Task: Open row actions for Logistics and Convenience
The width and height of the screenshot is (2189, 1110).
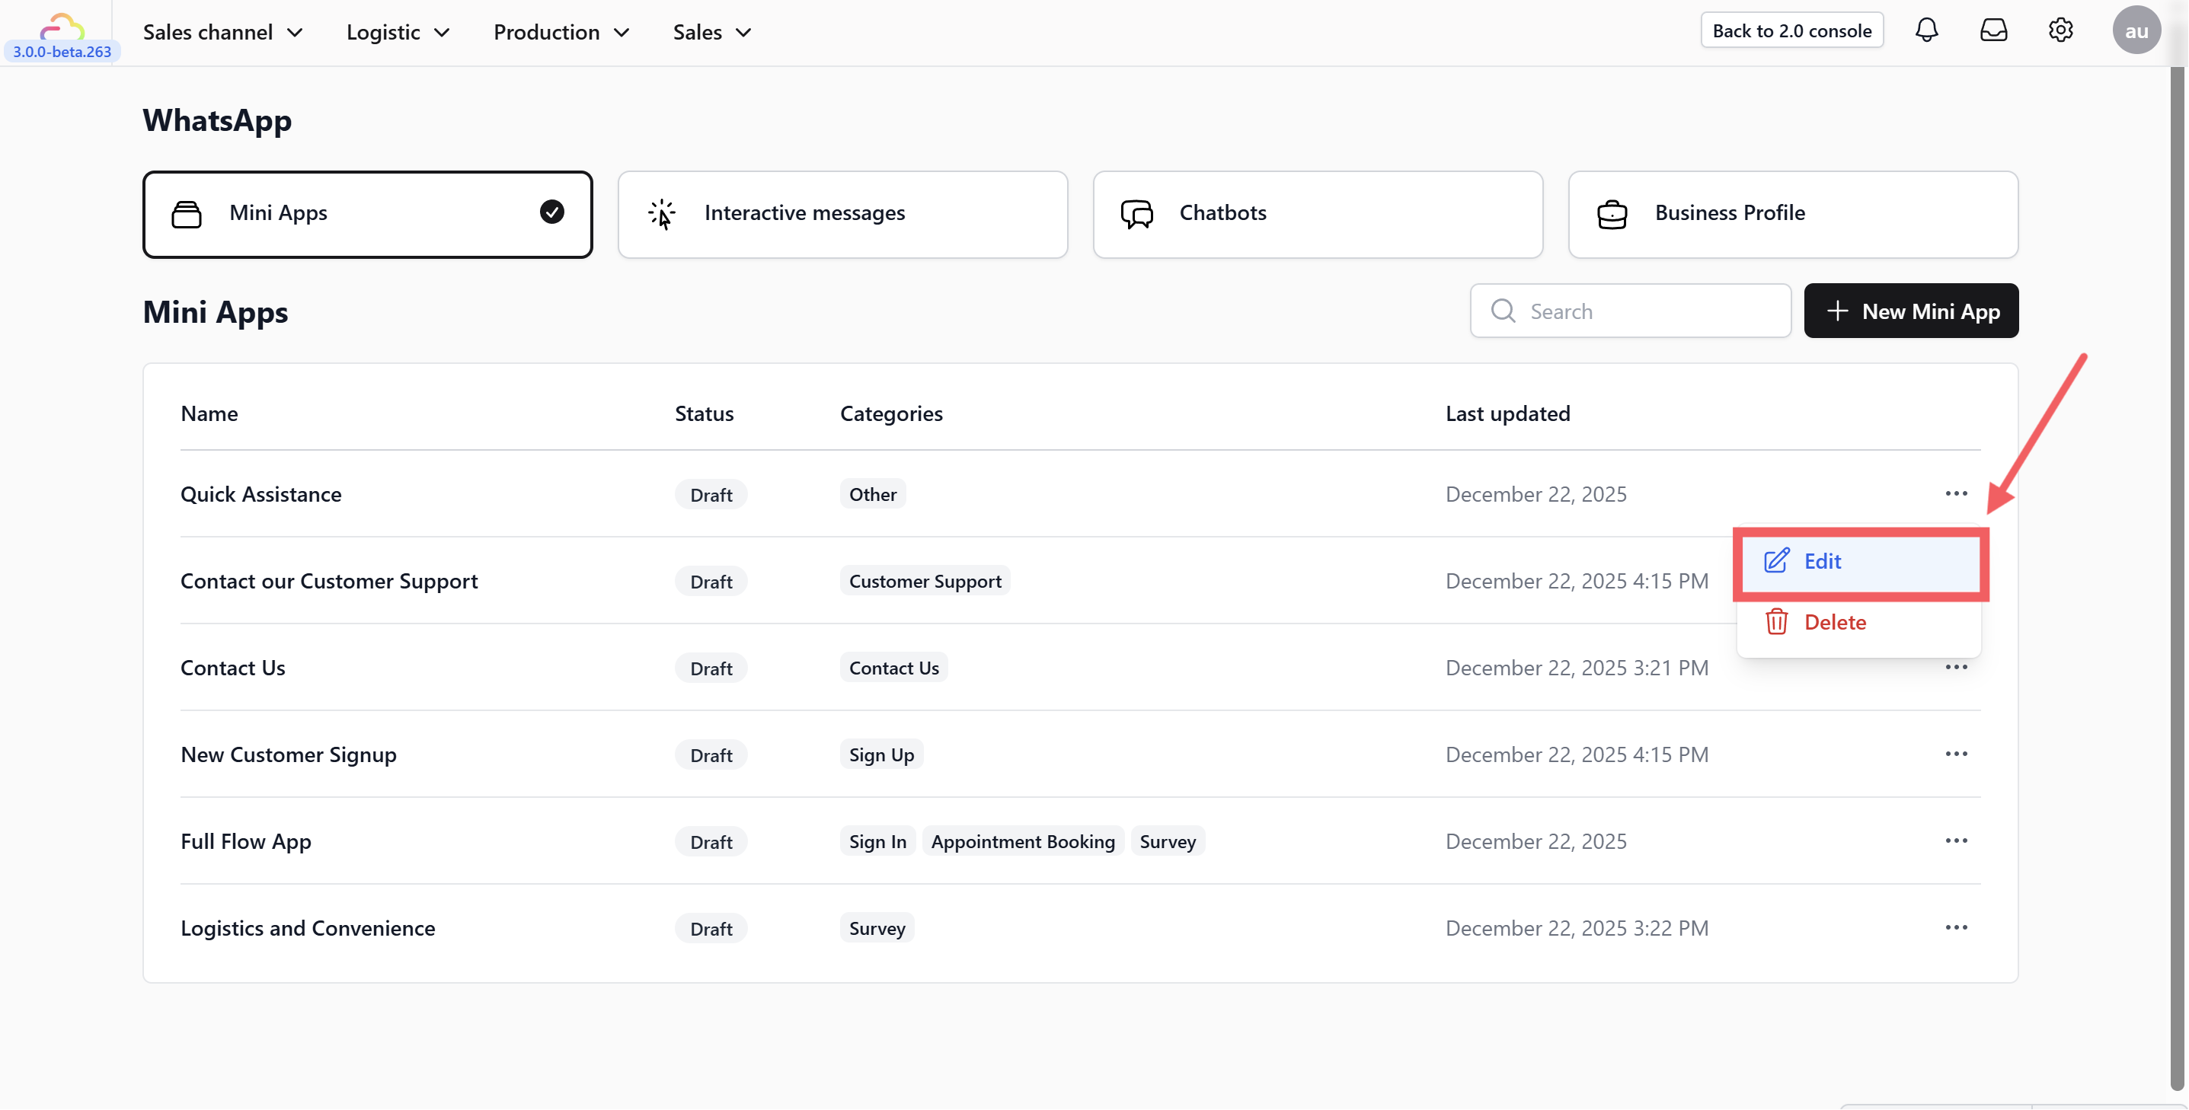Action: point(1955,927)
